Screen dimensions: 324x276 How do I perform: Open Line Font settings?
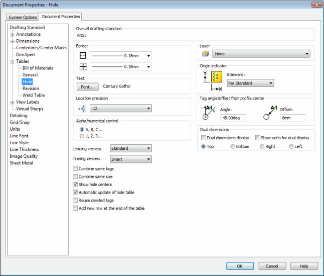[x=19, y=136]
